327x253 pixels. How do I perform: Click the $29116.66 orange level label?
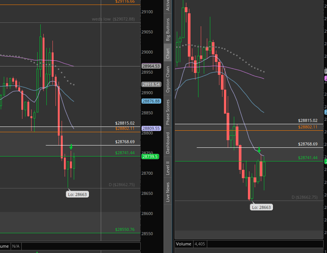(x=125, y=2)
